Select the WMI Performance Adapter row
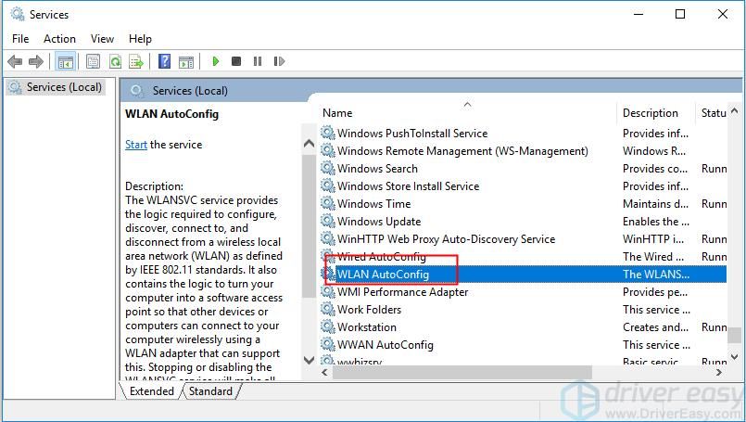Viewport: 746px width, 422px height. point(402,292)
